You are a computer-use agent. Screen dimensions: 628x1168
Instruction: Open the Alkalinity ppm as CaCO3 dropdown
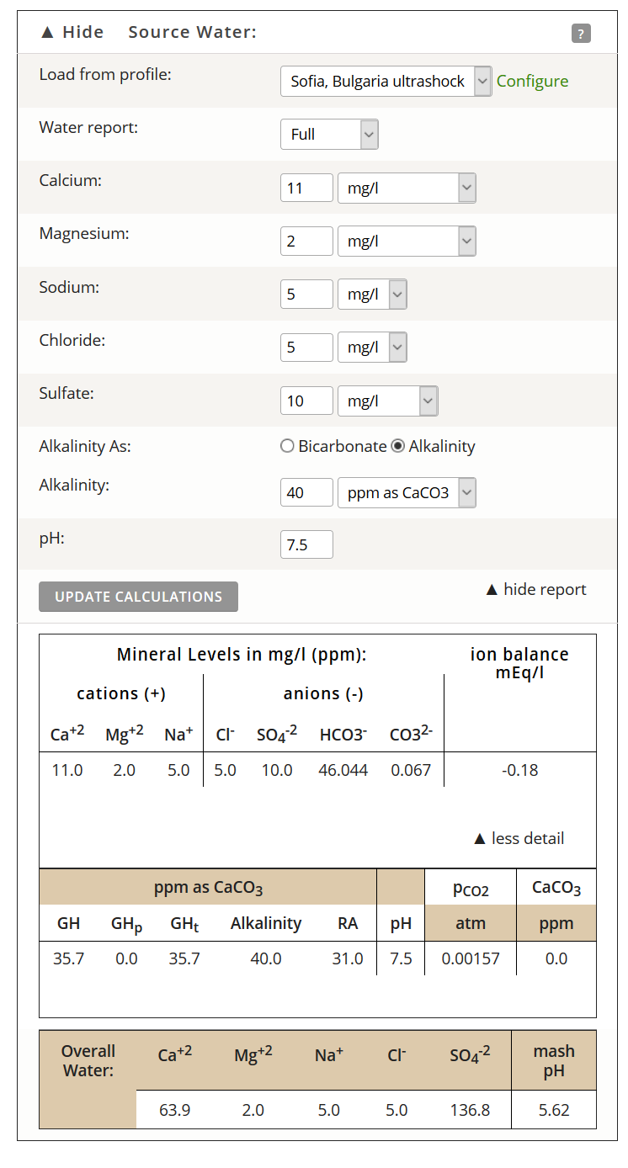407,493
